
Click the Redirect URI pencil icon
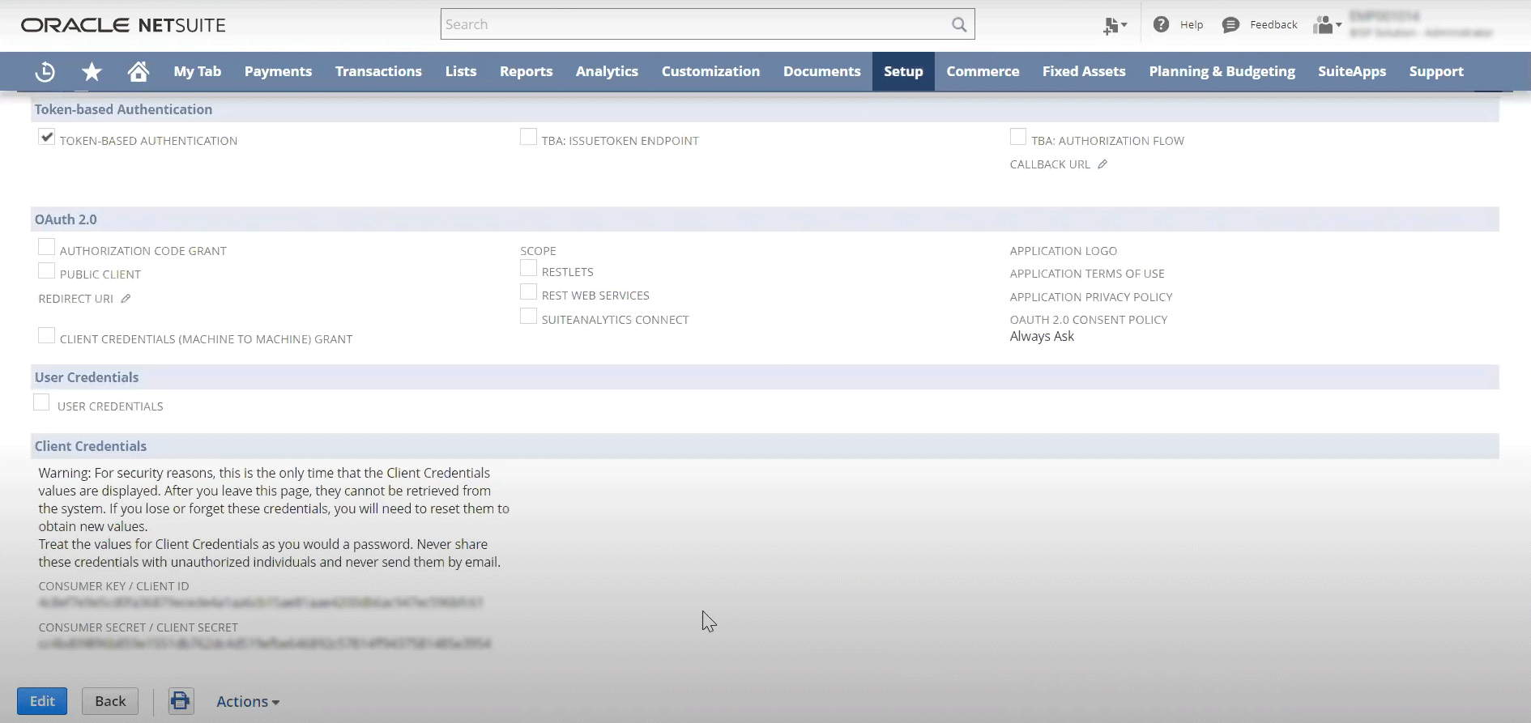point(126,299)
